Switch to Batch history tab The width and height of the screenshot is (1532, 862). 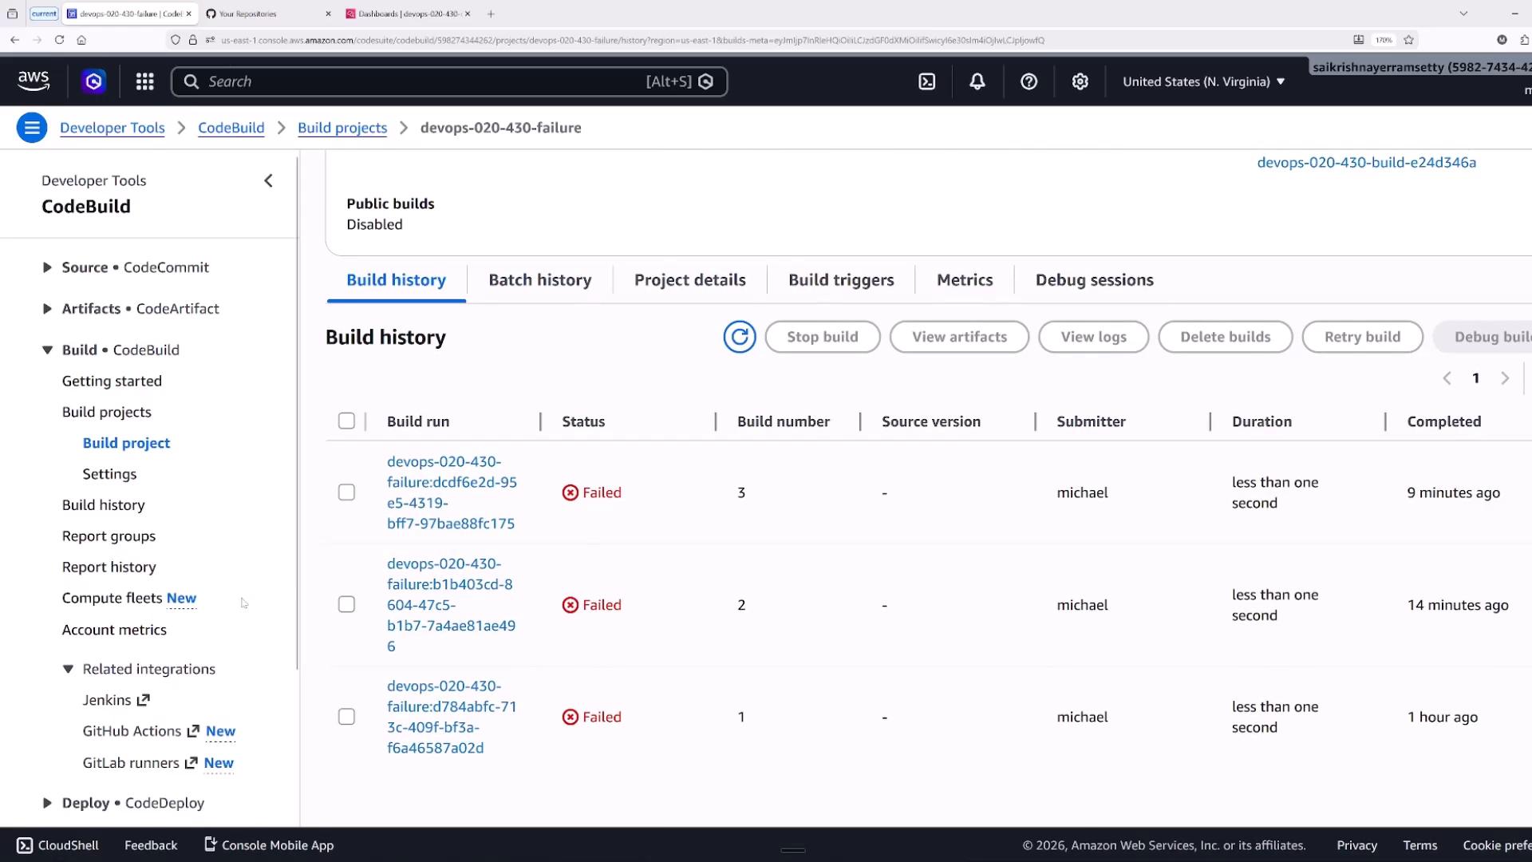click(x=540, y=280)
